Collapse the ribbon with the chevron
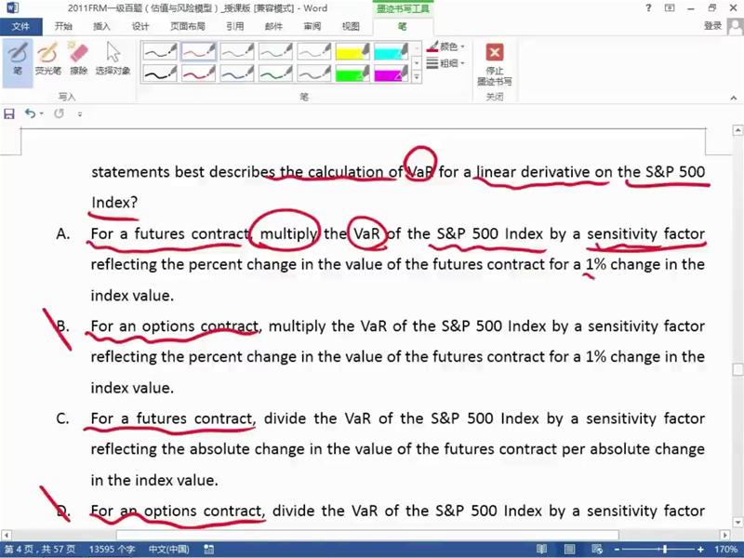Screen dimensions: 744x558 (734, 98)
